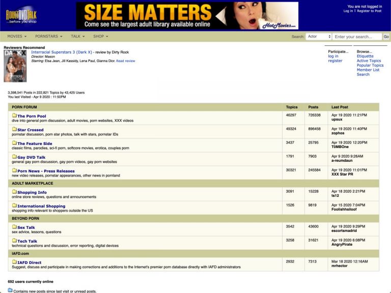Viewport: 391px width, 293px height.
Task: Open the Etiquette link
Action: (x=365, y=56)
